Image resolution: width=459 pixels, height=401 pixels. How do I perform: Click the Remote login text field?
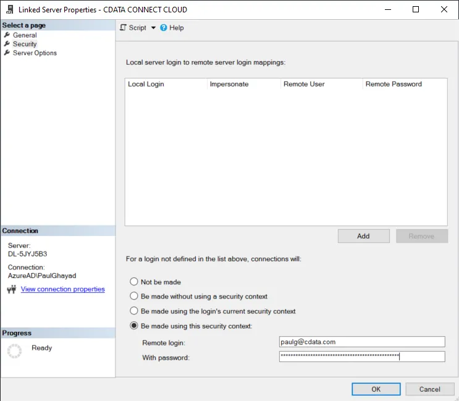pyautogui.click(x=361, y=342)
